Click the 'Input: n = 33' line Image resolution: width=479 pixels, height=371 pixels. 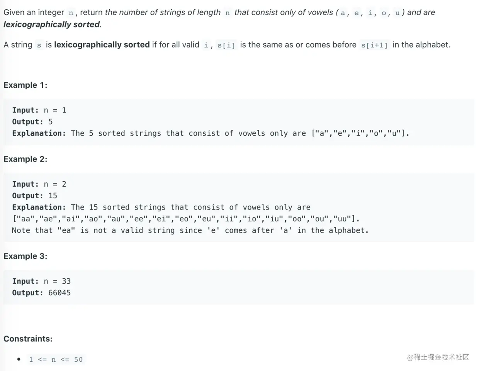[41, 281]
